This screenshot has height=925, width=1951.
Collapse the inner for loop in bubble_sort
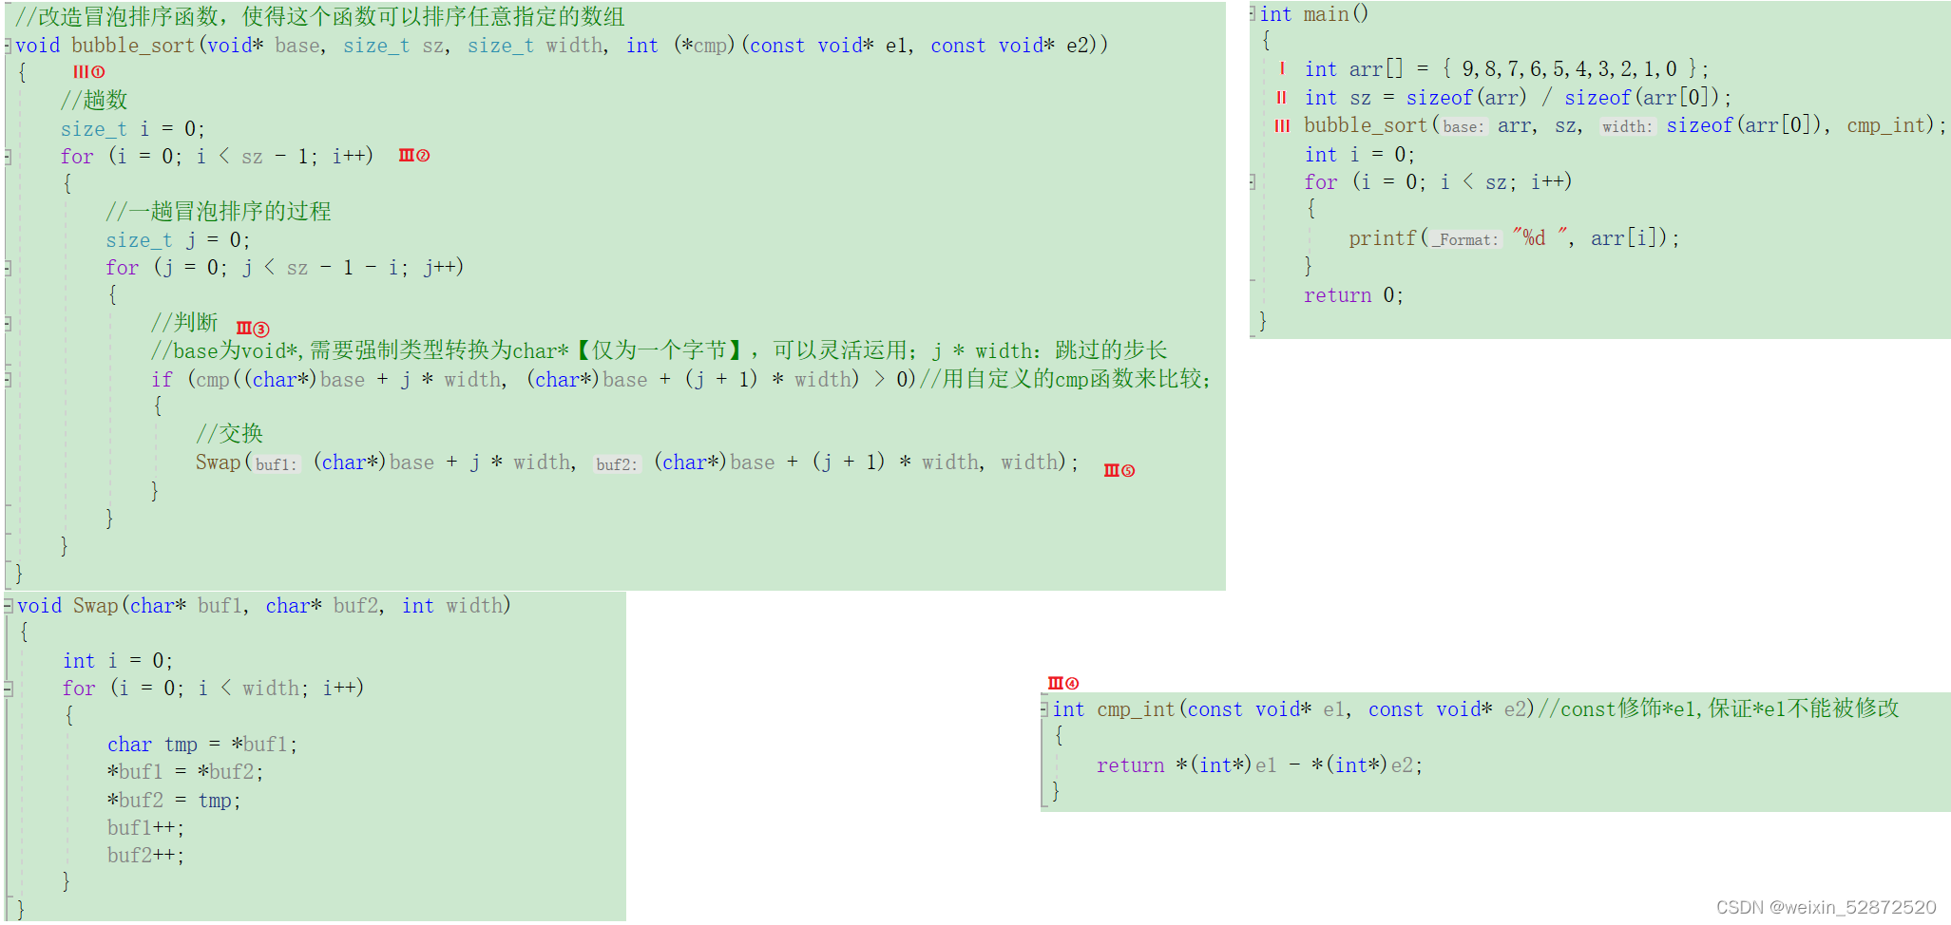(x=9, y=267)
